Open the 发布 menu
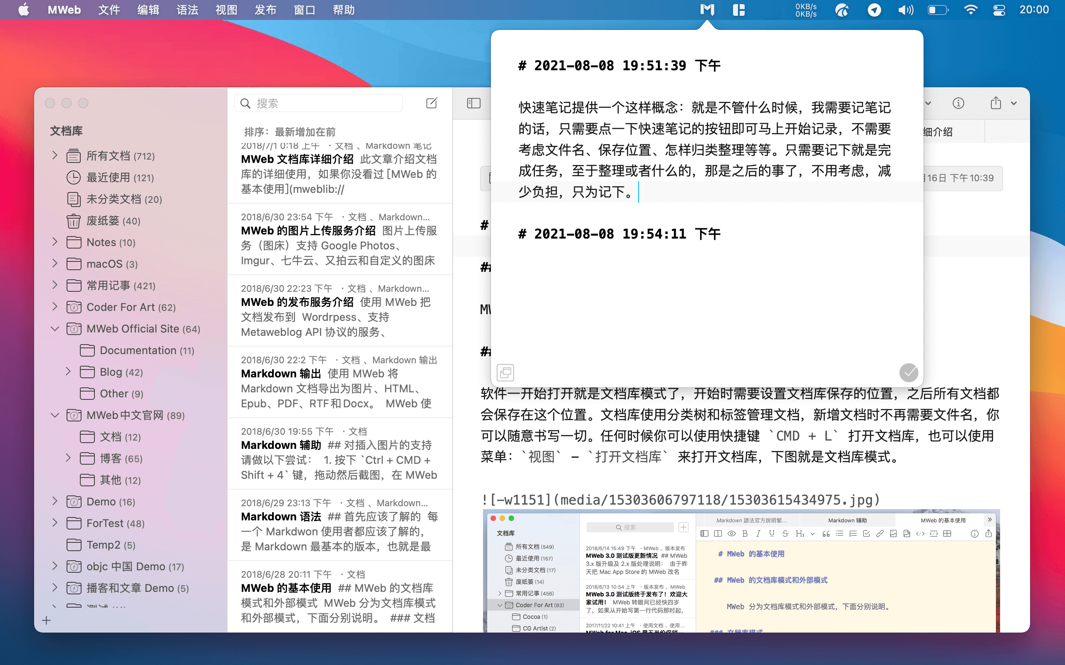The image size is (1065, 665). [265, 10]
